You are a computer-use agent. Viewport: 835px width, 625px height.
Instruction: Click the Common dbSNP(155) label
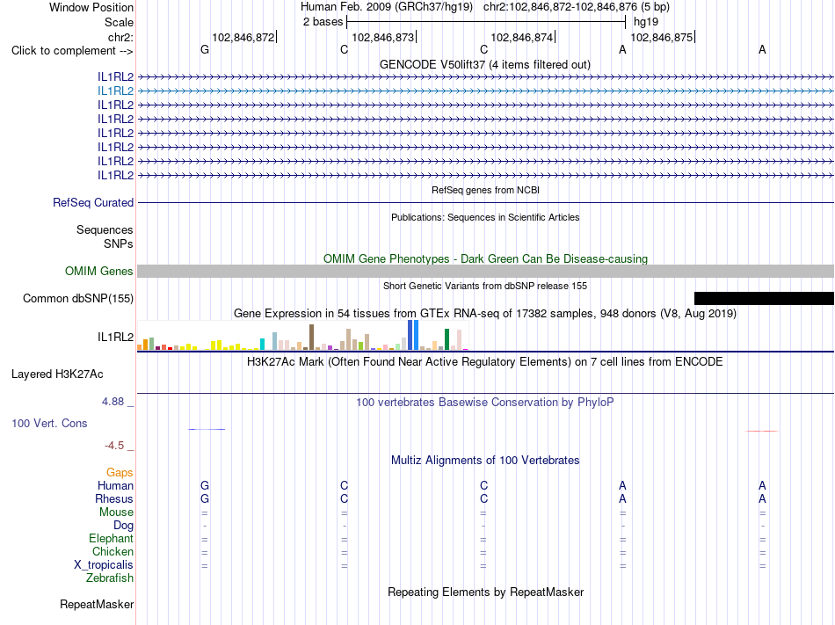tap(78, 299)
